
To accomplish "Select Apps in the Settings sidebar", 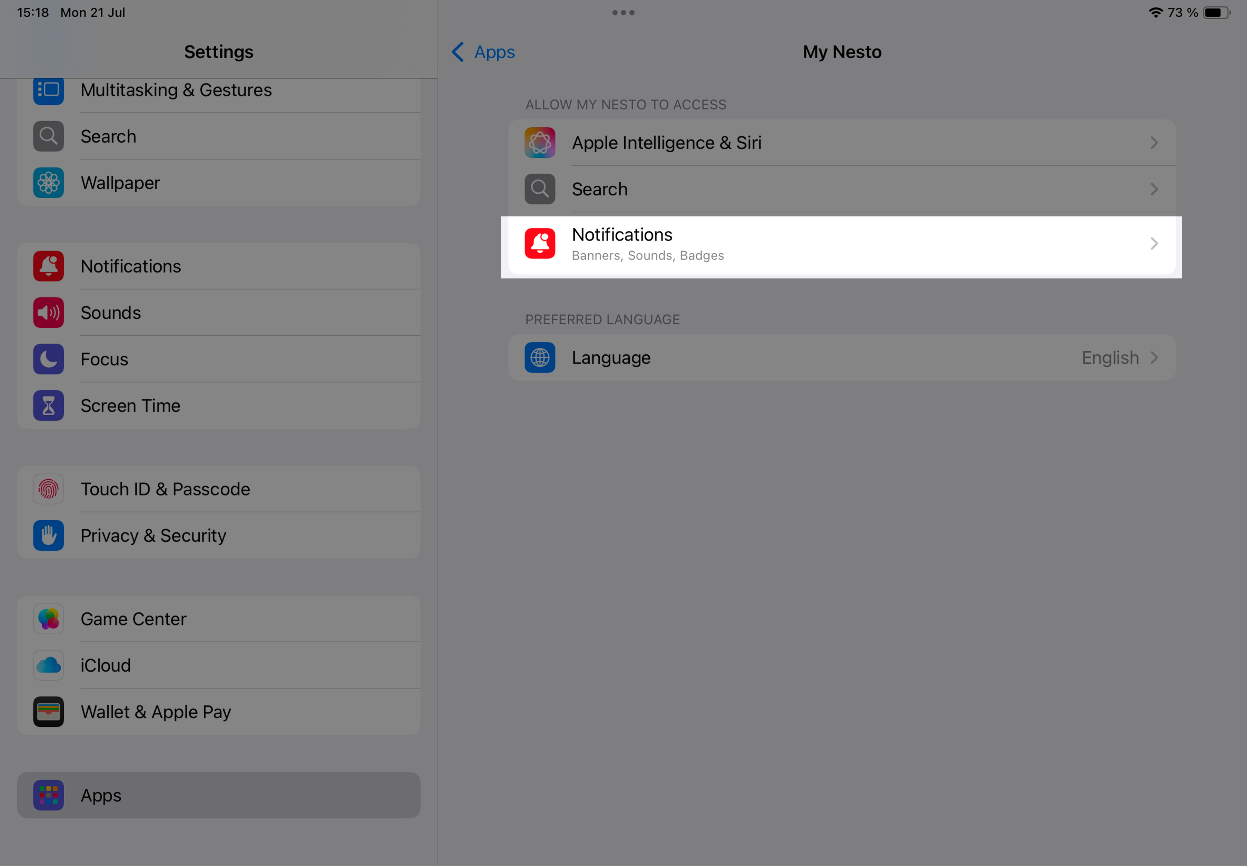I will coord(100,795).
